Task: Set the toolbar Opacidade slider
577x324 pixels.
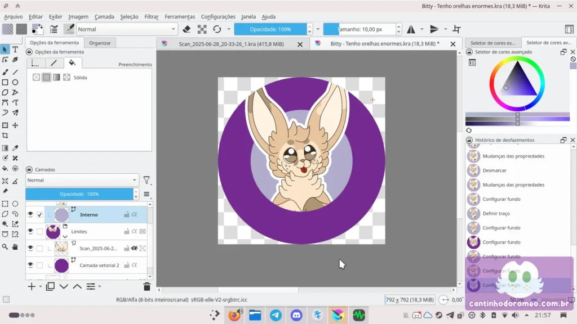Action: [270, 29]
